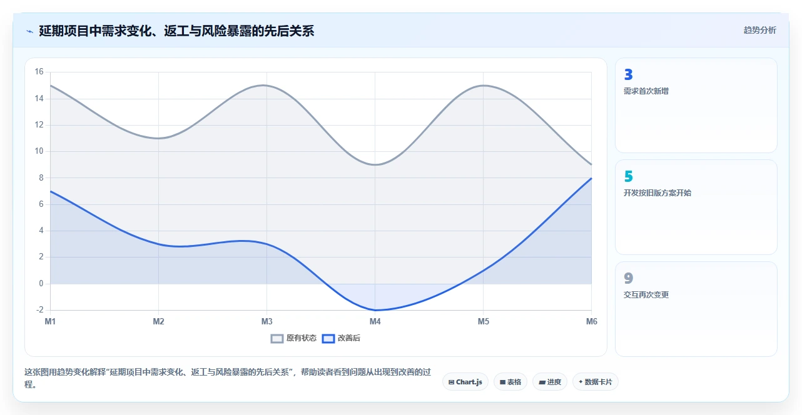Click the gray 原有状态 legend swatch

point(277,338)
